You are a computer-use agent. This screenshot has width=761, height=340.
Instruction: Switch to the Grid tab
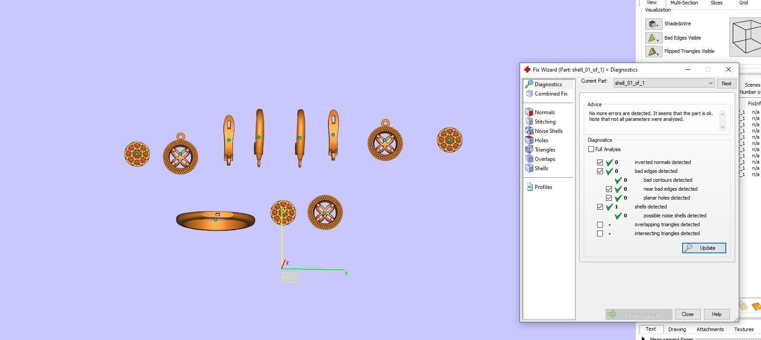click(x=744, y=3)
